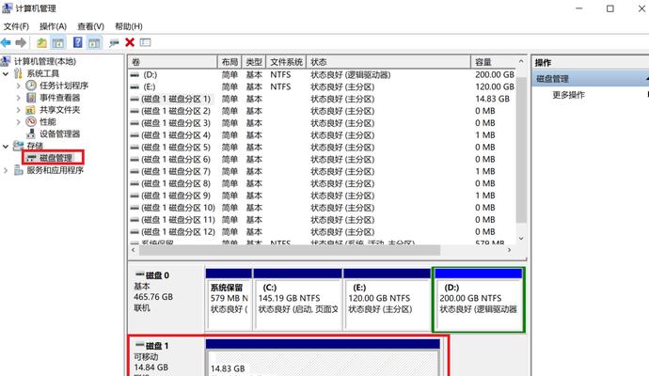Screen dimensions: 649x376
Task: Click the scroll-right arrow of volume list
Action: pos(509,250)
